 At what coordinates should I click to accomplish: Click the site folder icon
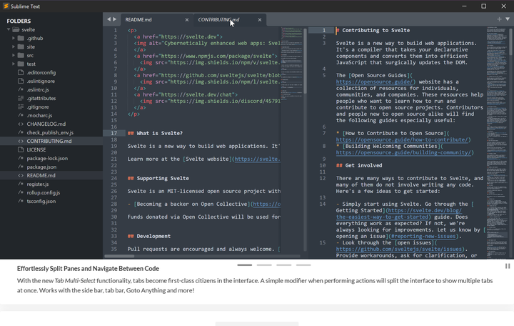tap(21, 46)
